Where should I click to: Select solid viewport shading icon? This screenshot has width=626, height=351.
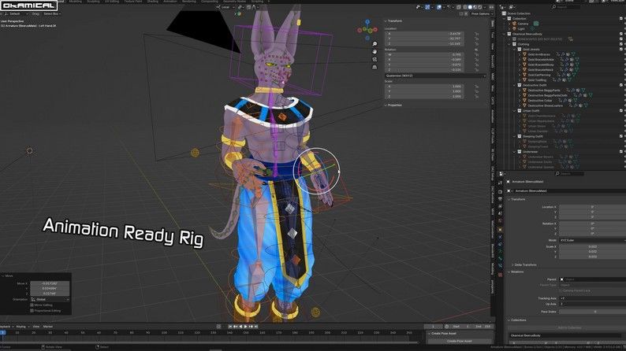coord(470,7)
